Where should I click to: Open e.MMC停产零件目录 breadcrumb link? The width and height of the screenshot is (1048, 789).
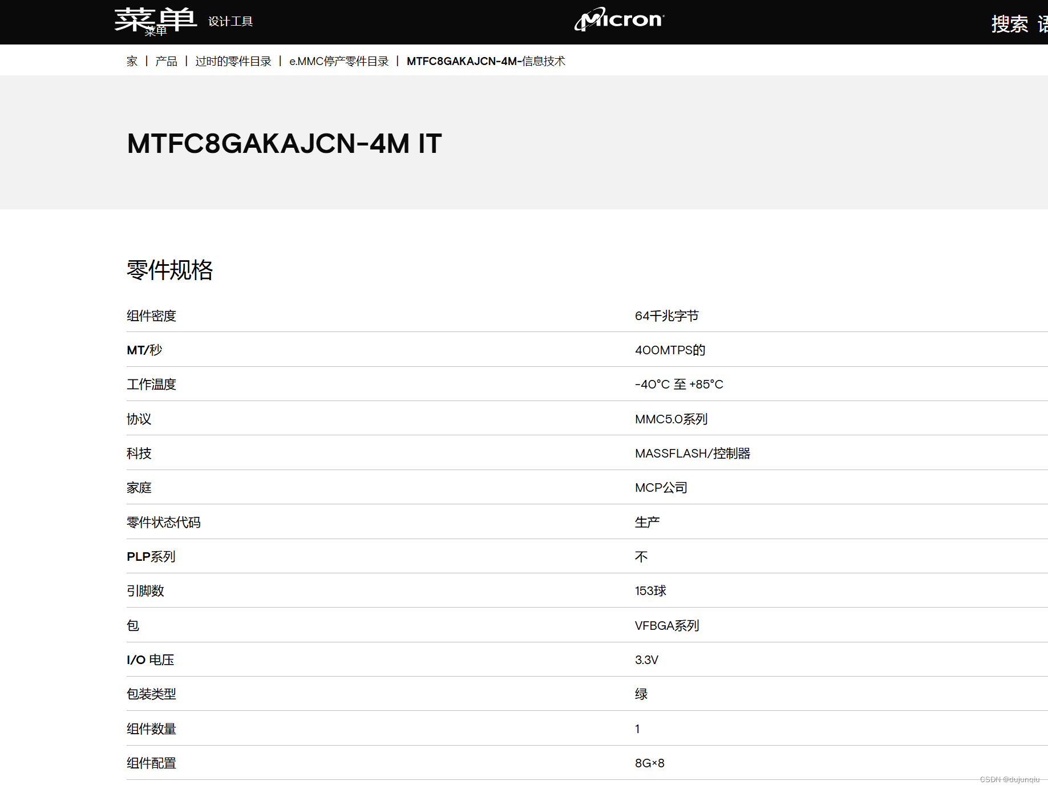click(339, 61)
